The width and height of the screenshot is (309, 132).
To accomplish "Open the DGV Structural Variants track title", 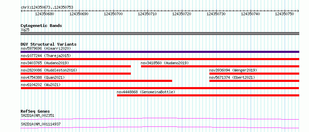I will point(49,44).
